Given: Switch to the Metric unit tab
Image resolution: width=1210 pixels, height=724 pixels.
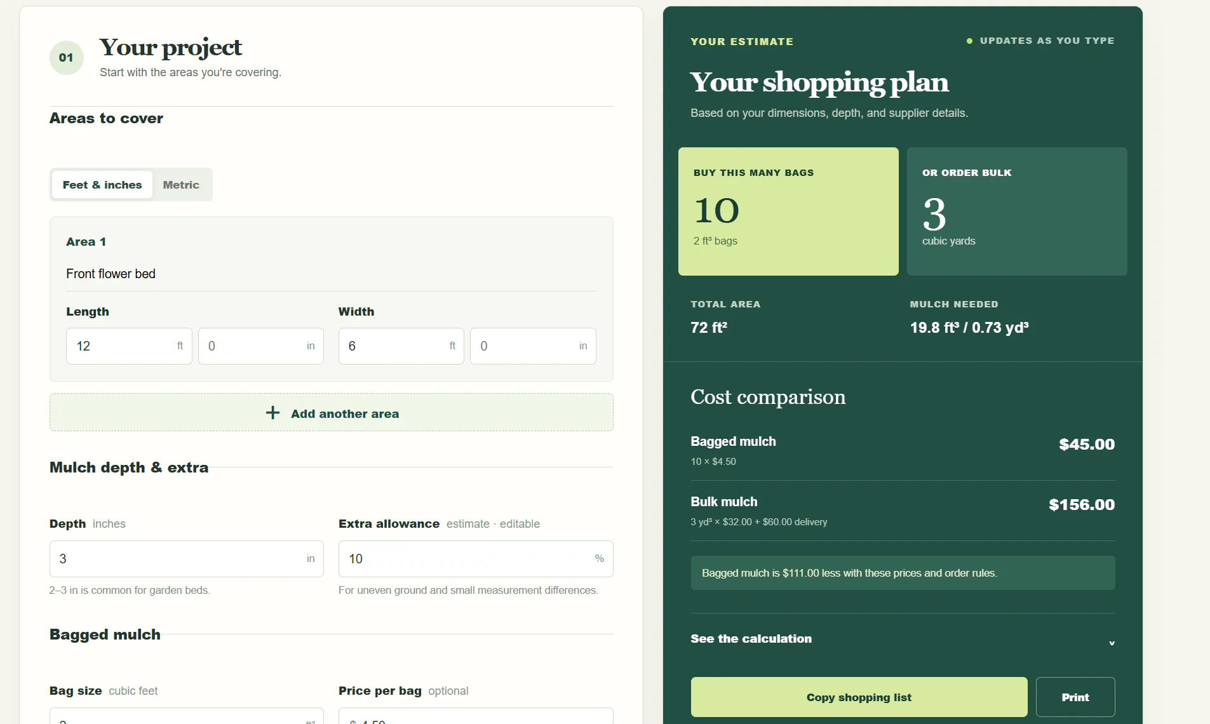Looking at the screenshot, I should coord(181,185).
